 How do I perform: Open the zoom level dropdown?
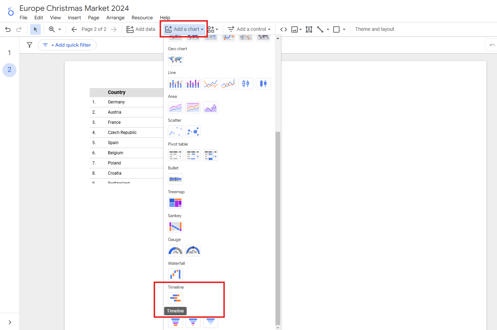pyautogui.click(x=55, y=29)
